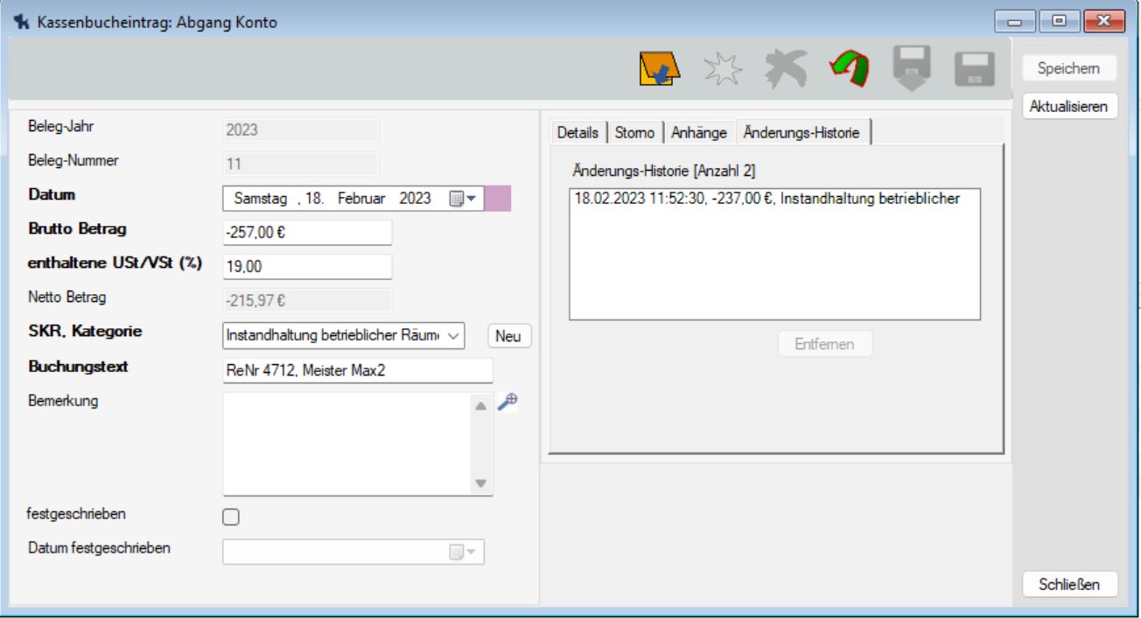
Task: Click into the Buchungstext input field
Action: point(357,370)
